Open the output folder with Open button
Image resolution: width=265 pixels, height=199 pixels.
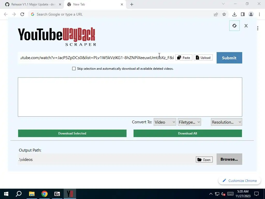tap(204, 160)
